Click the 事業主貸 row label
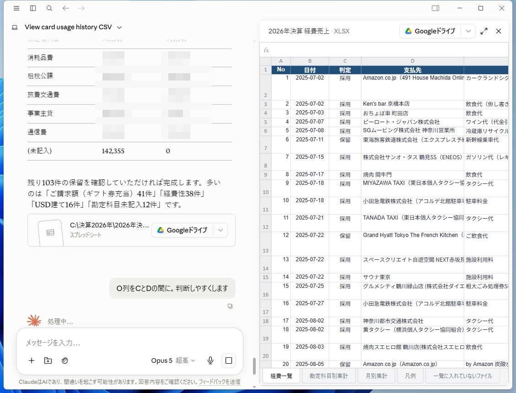The image size is (516, 393). (40, 113)
